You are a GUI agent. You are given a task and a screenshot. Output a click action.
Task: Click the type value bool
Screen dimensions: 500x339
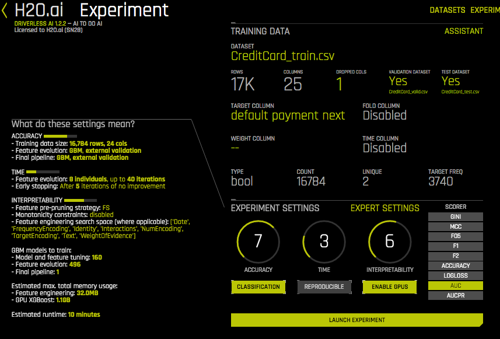pos(242,181)
